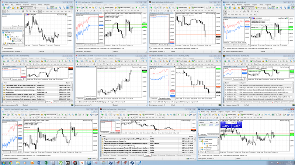Open Google Chrome from the Windows taskbar

pos(11,162)
